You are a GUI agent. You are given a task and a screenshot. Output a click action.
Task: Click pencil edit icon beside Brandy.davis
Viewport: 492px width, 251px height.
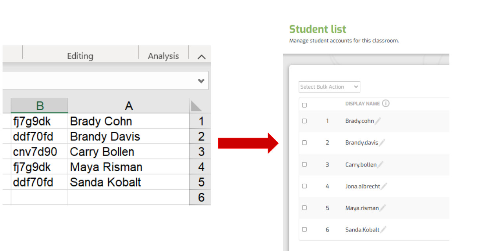click(382, 143)
